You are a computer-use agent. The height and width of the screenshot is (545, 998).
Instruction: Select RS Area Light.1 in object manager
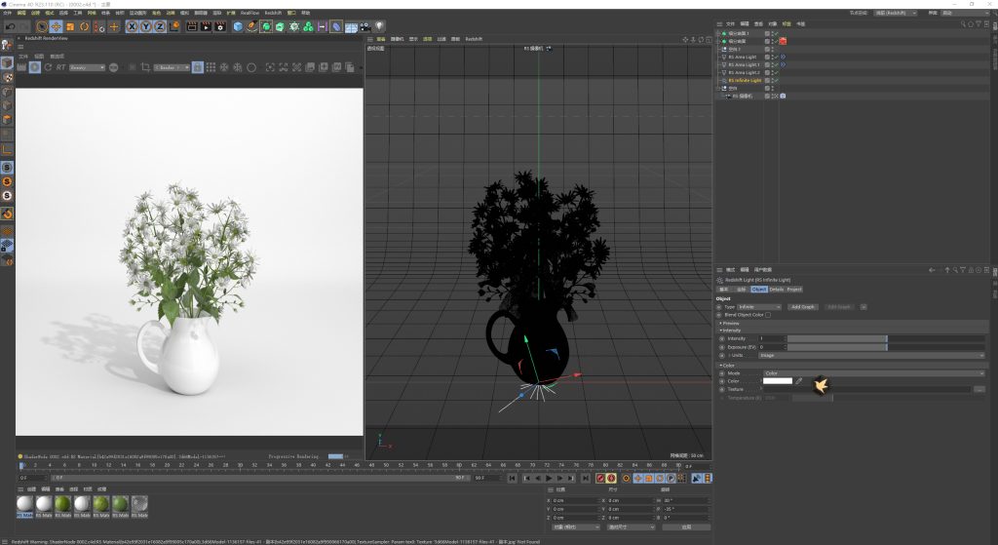[744, 65]
